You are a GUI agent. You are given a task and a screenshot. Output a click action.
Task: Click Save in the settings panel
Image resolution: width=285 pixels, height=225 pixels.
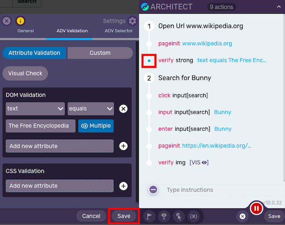pos(124,216)
